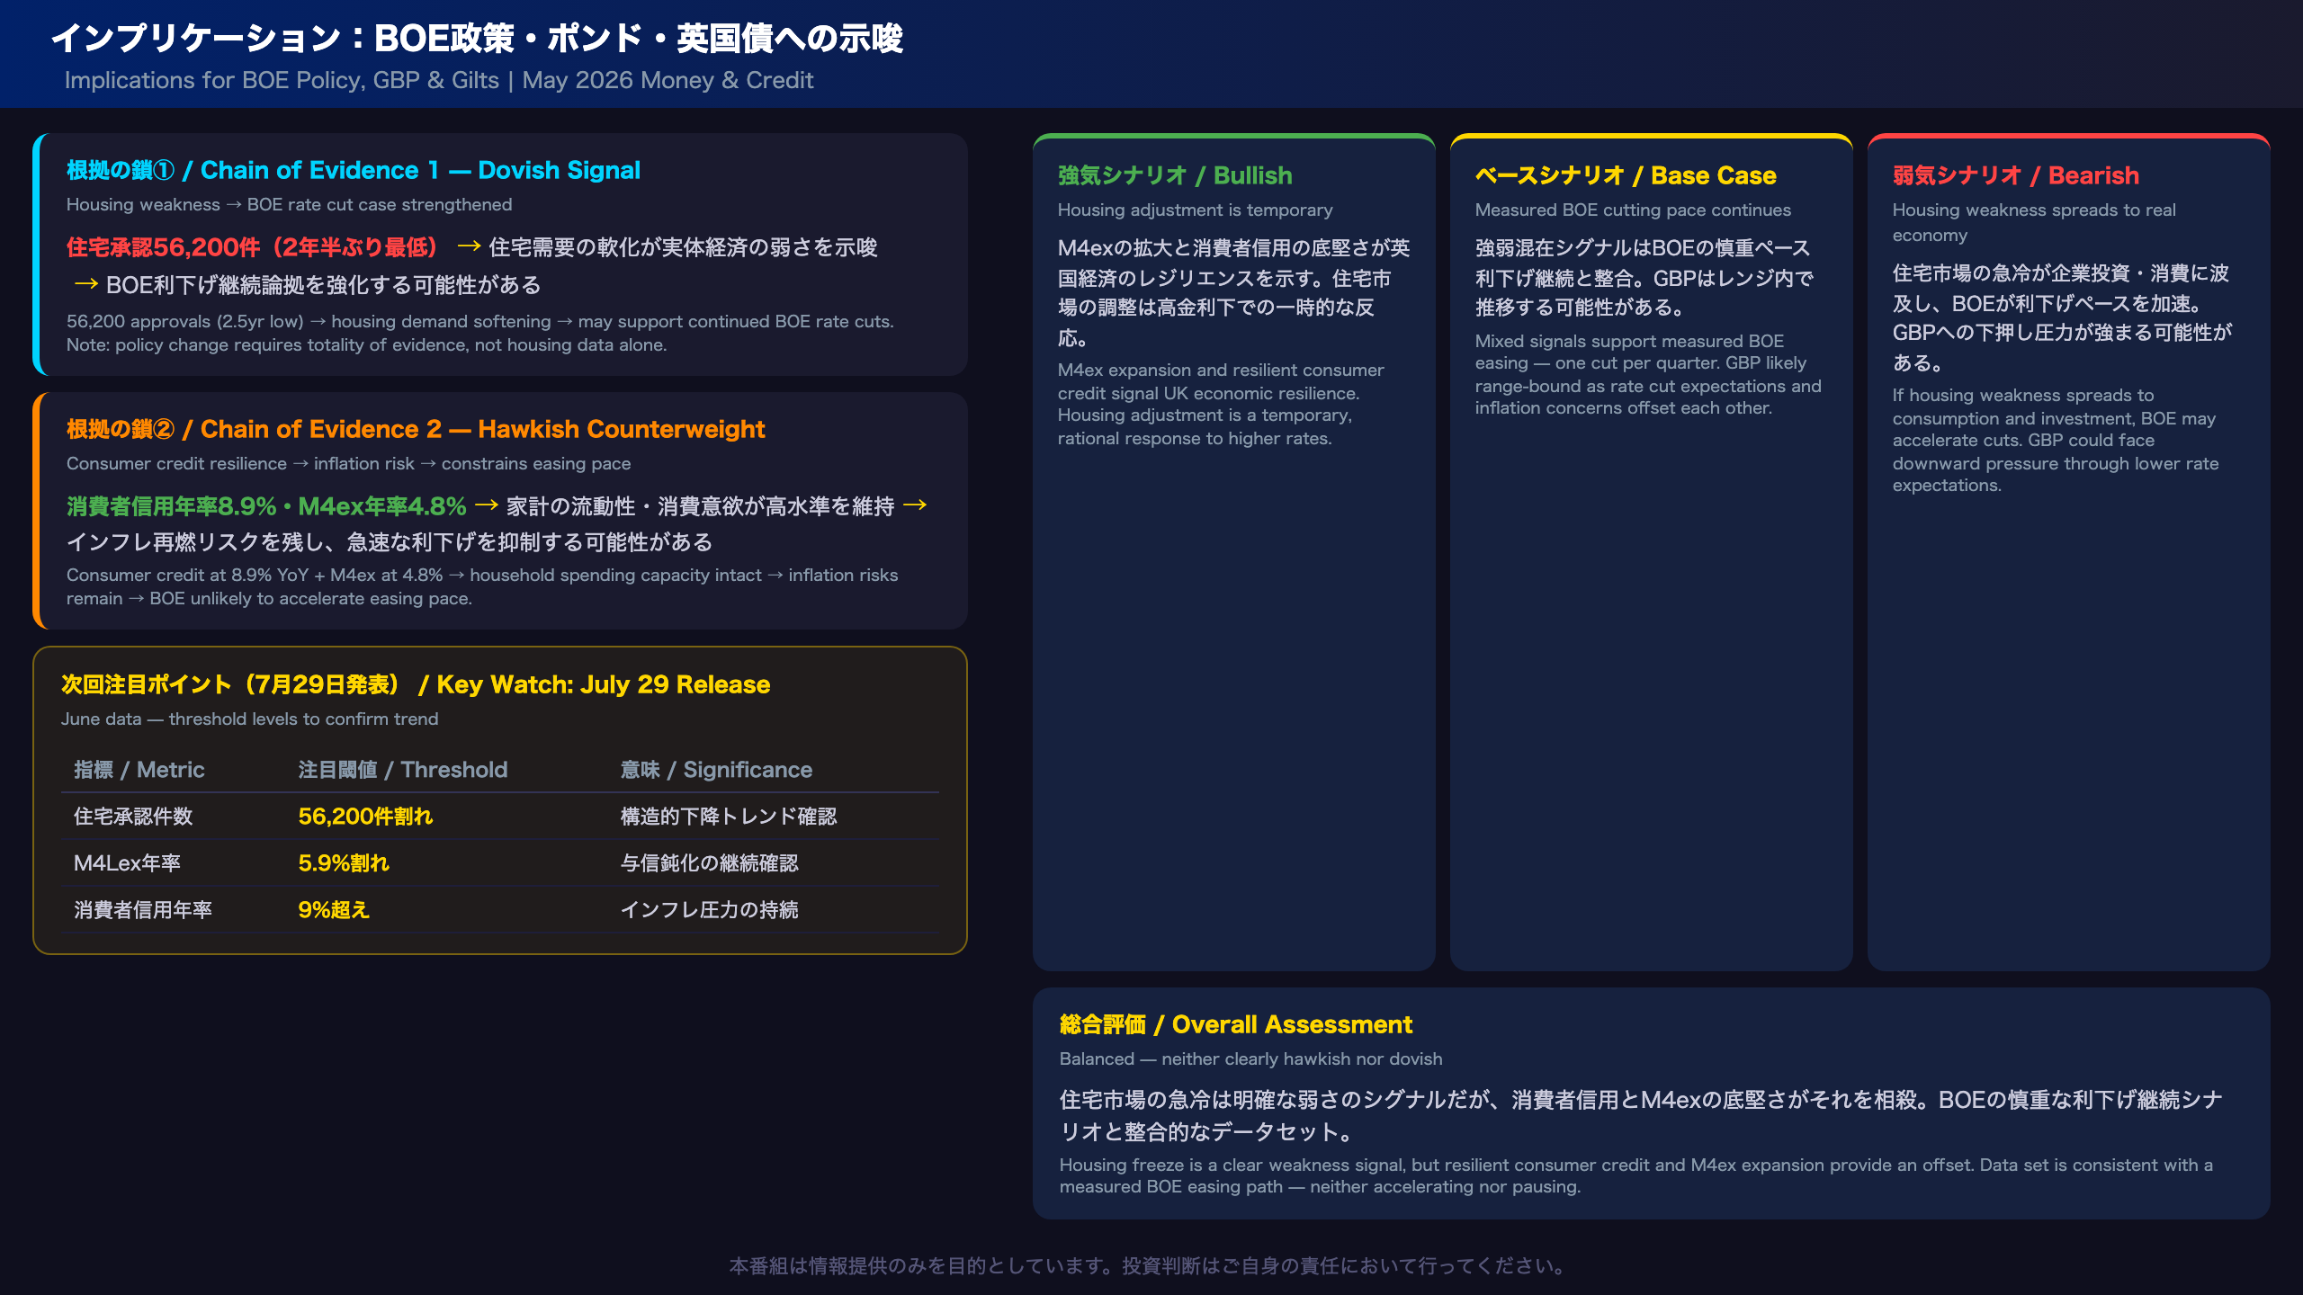
Task: Click the sentence Consumer credit at 8.9% YoY + M4ex
Action: (x=482, y=586)
